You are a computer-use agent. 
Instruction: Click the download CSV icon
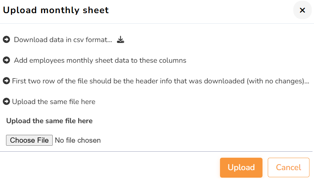(120, 39)
